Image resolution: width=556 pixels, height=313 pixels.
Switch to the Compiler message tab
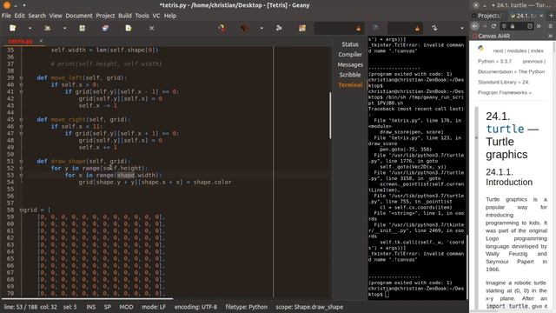click(350, 55)
